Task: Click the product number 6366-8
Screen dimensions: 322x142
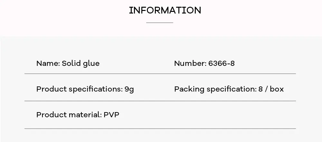Action: click(x=222, y=64)
